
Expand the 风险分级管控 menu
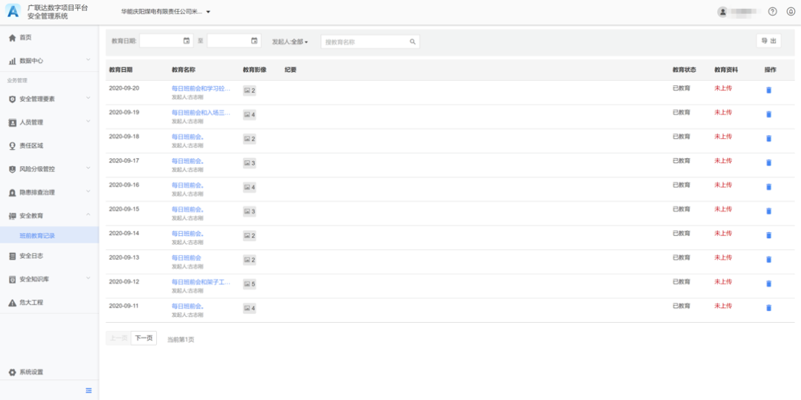coord(49,169)
